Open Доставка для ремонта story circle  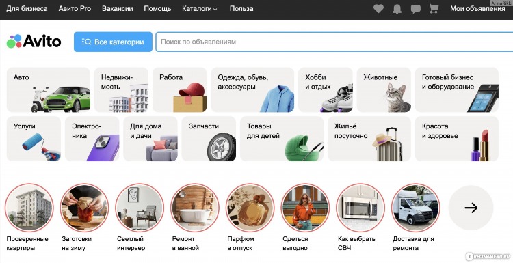pos(416,208)
